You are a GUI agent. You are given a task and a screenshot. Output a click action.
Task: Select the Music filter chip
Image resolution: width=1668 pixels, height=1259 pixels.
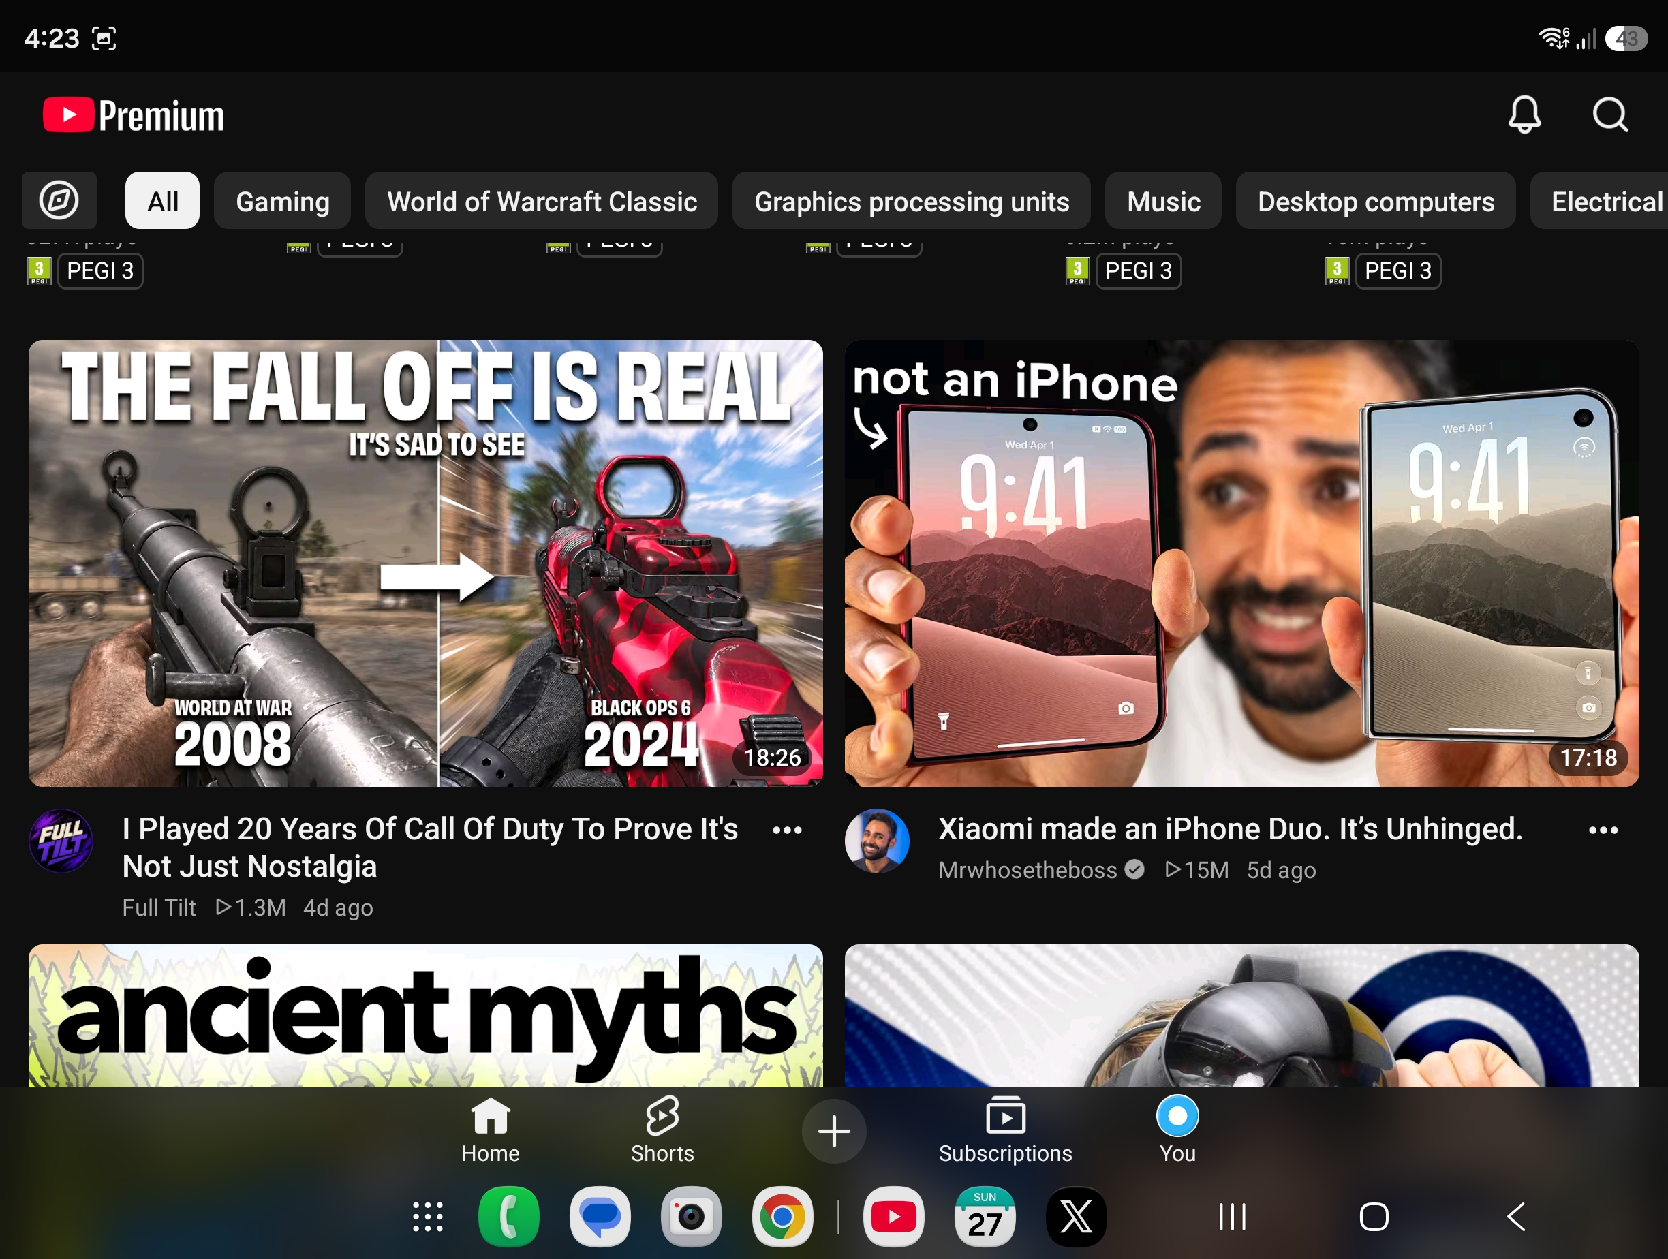pyautogui.click(x=1164, y=200)
